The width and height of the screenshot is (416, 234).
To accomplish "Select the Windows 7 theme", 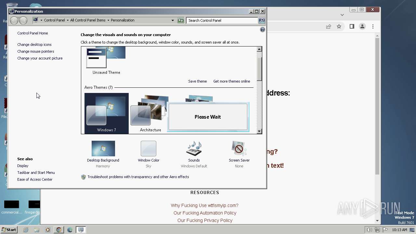I will click(x=107, y=113).
